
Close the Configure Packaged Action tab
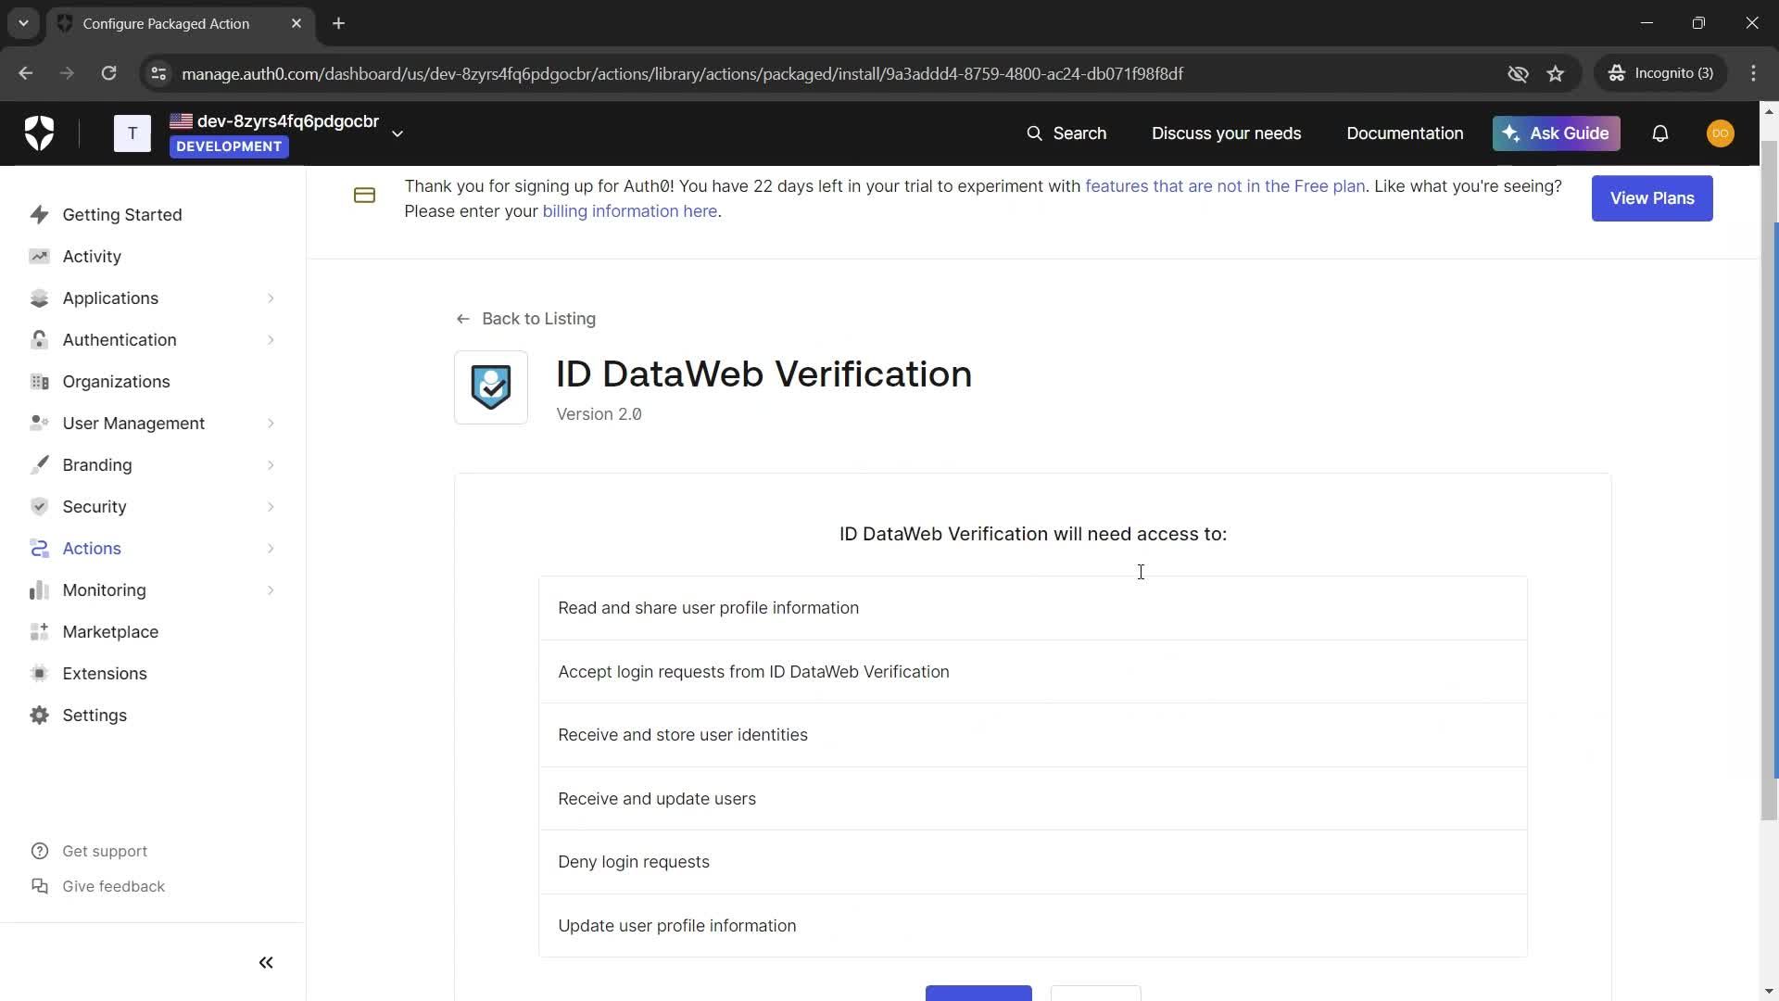click(296, 24)
